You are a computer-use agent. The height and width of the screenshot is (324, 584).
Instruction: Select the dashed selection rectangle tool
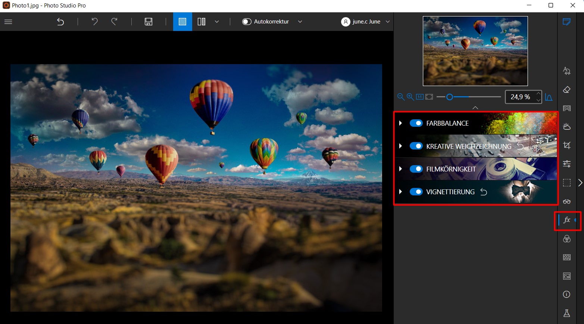pos(567,183)
